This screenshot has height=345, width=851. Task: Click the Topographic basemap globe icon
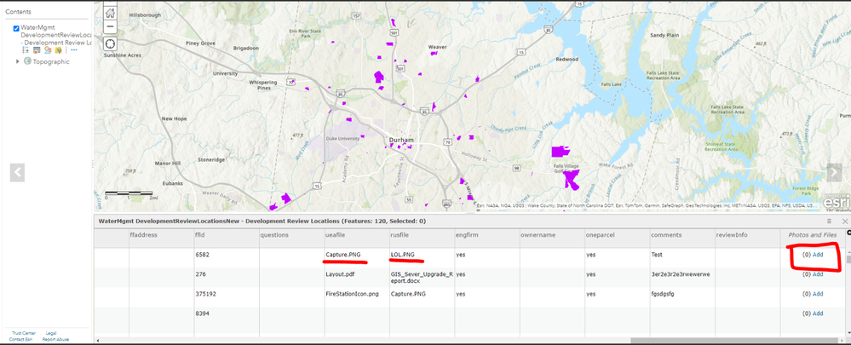(27, 61)
